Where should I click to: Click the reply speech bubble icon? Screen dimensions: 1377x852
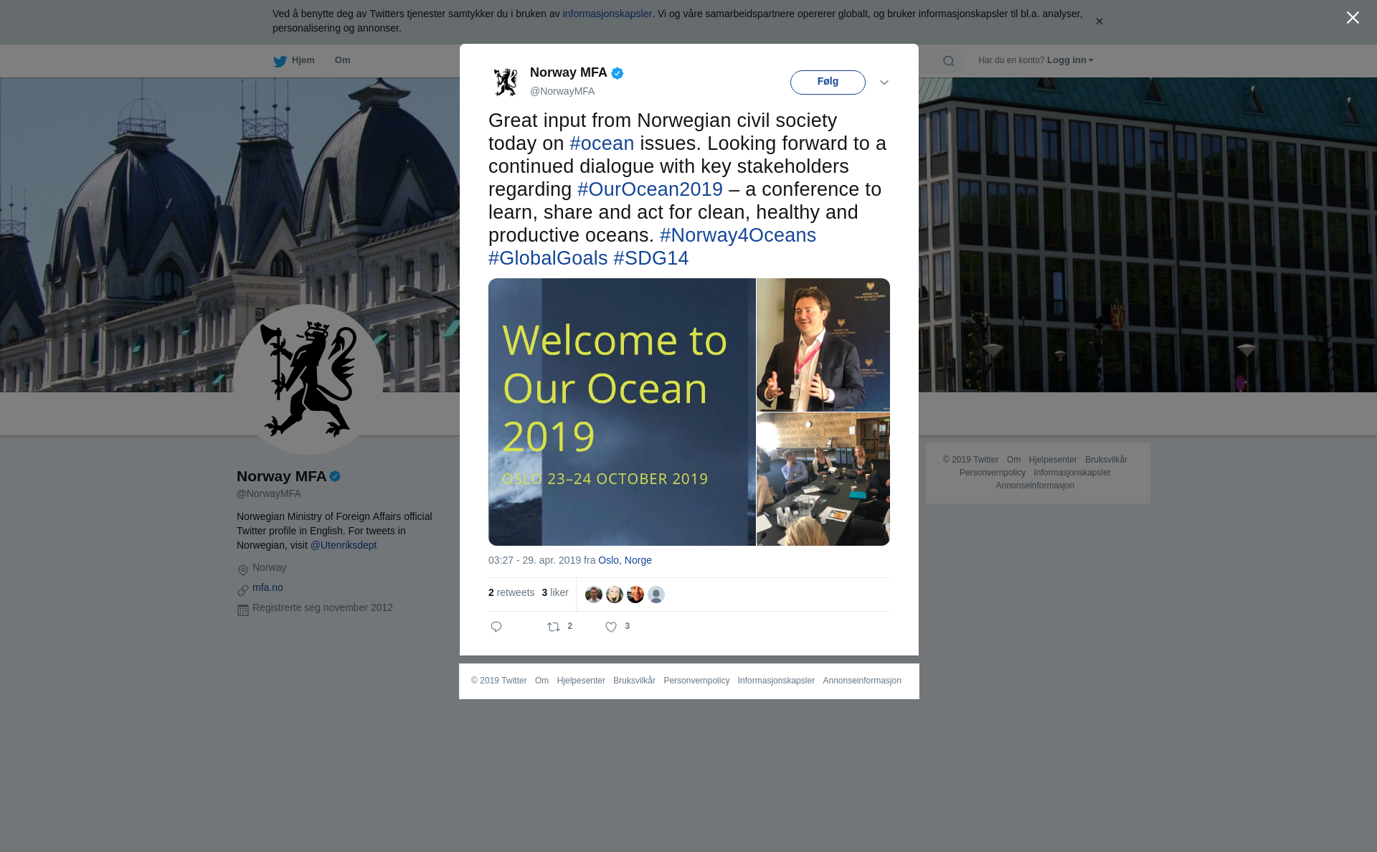coord(496,627)
